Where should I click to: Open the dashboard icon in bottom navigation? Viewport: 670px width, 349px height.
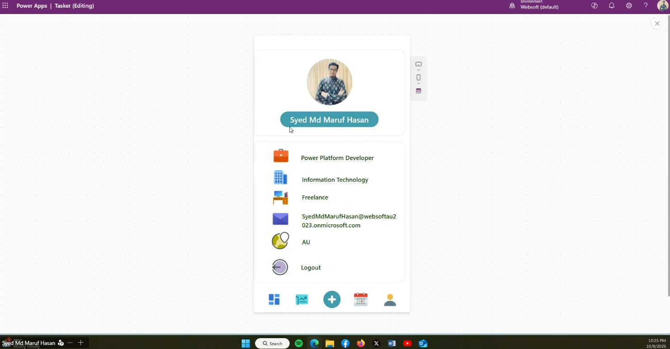(274, 300)
